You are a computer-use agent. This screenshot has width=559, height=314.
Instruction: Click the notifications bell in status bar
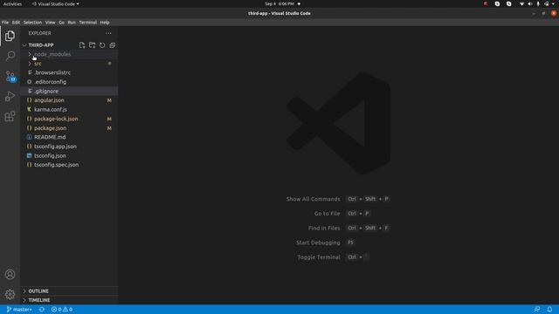(x=549, y=310)
